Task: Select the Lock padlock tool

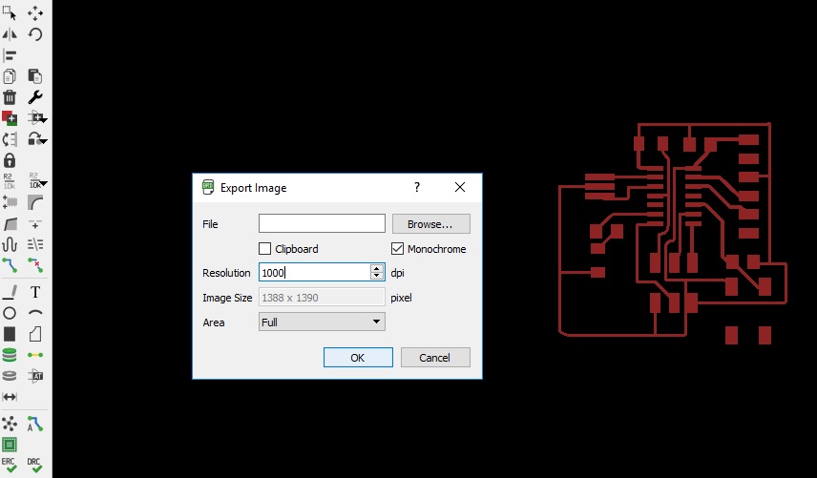Action: pyautogui.click(x=10, y=160)
